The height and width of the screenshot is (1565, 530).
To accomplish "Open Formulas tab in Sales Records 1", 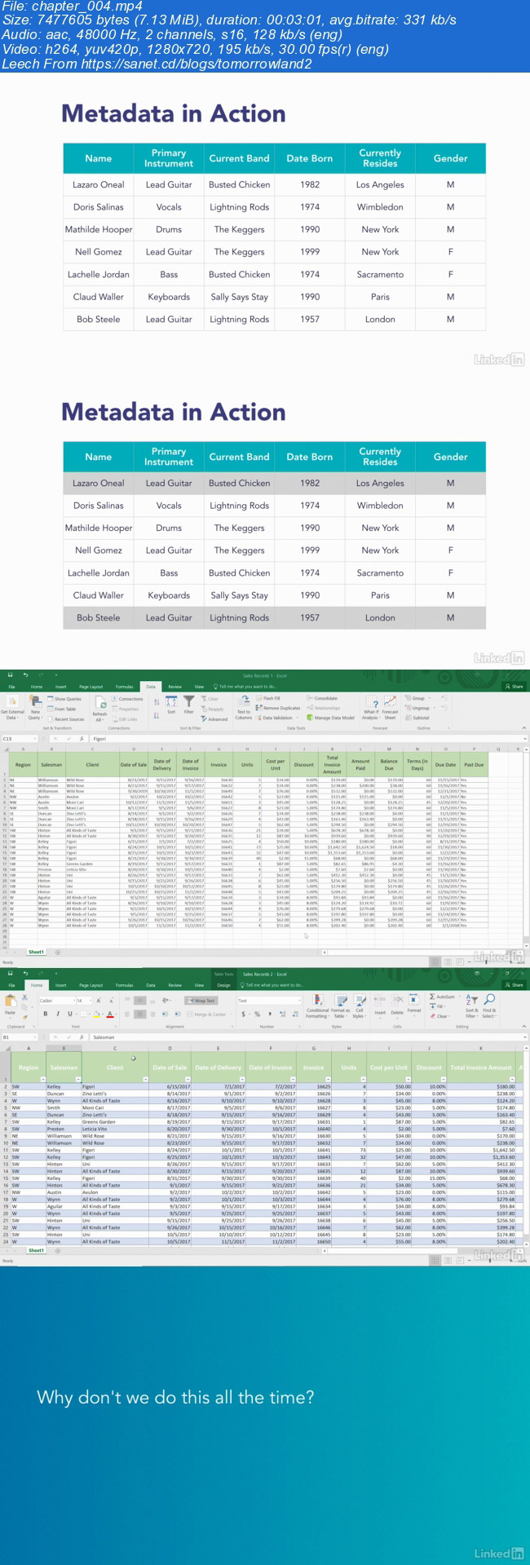I will point(124,687).
